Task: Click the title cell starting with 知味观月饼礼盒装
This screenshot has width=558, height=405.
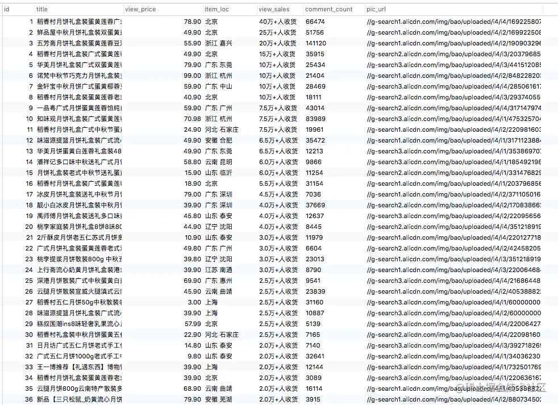Action: coord(79,119)
